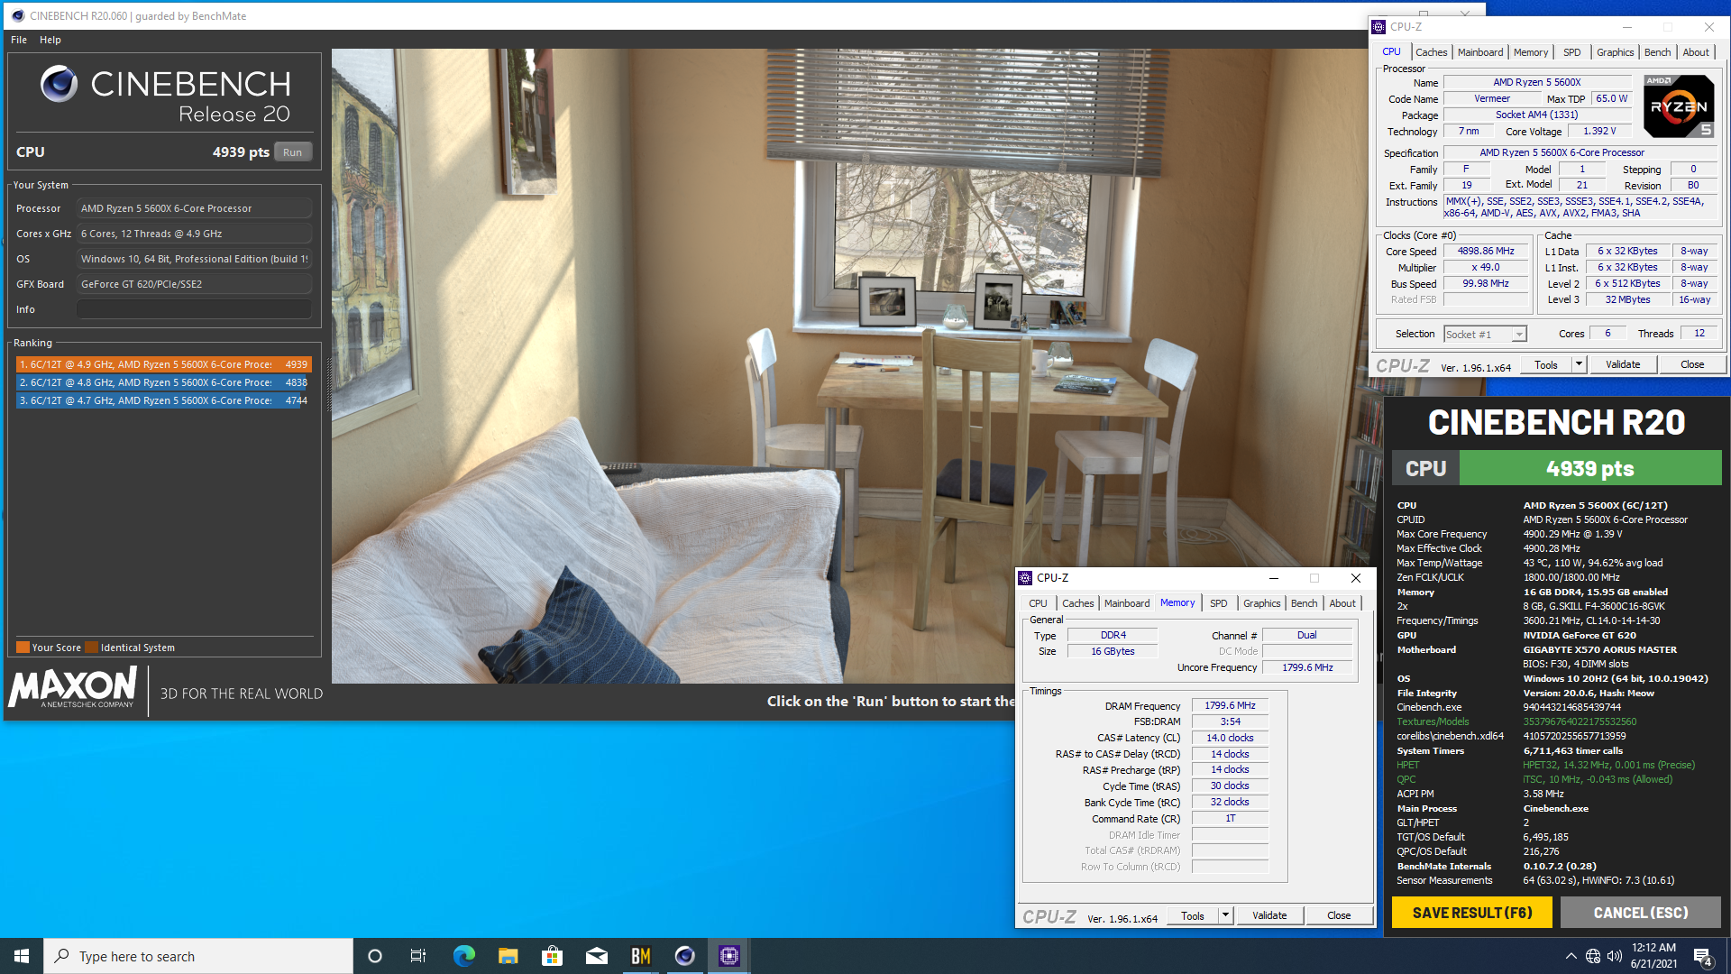The width and height of the screenshot is (1731, 974).
Task: Click Tools button in the top CPU-Z window
Action: click(1546, 365)
